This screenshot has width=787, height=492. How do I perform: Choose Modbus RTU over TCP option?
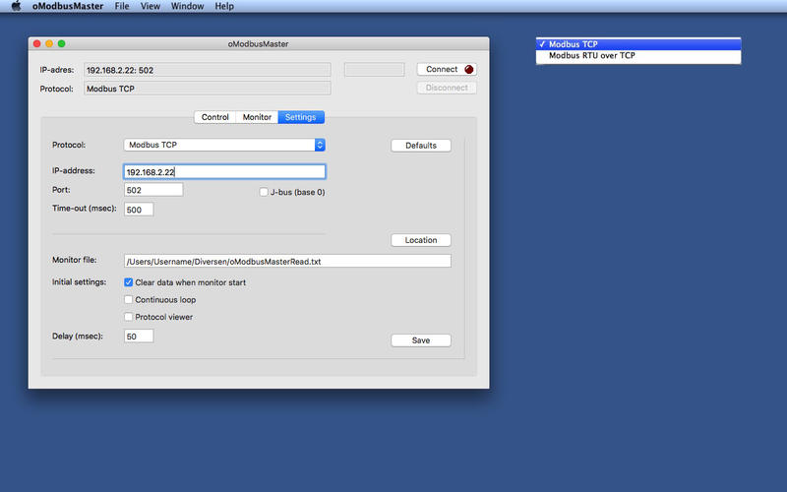pyautogui.click(x=638, y=56)
